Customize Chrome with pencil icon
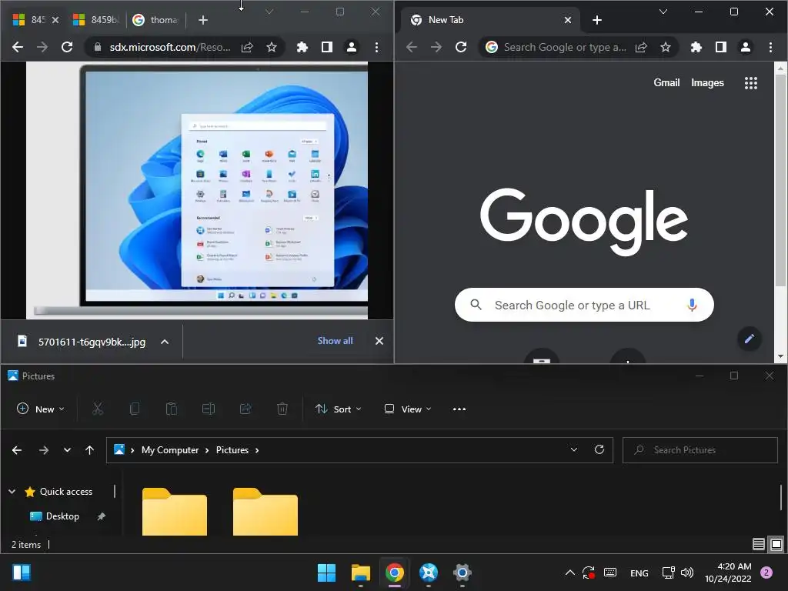Image resolution: width=788 pixels, height=591 pixels. click(x=750, y=339)
